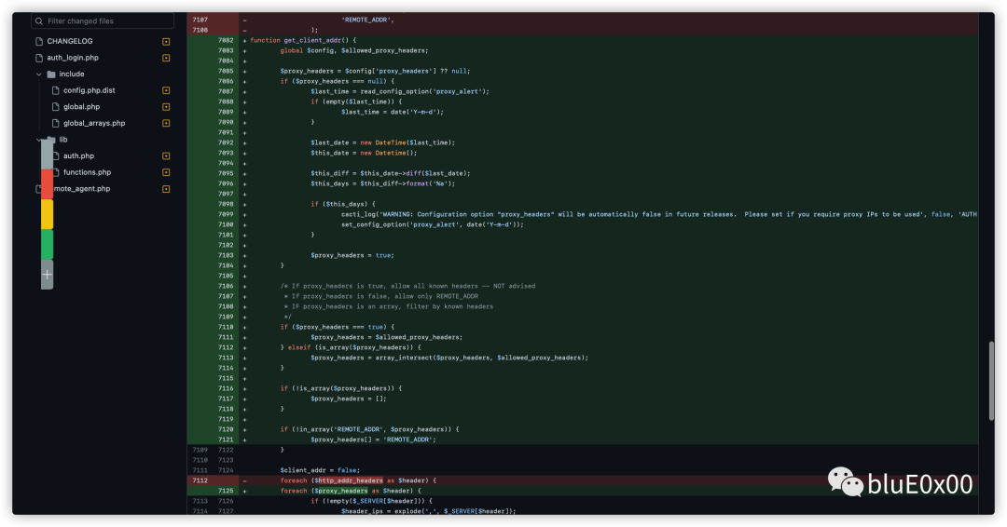Collapse the include folder chevron
The height and width of the screenshot is (527, 1007).
click(38, 74)
